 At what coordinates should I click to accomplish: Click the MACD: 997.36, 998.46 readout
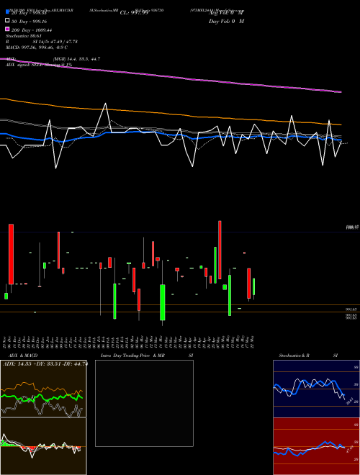(x=32, y=47)
